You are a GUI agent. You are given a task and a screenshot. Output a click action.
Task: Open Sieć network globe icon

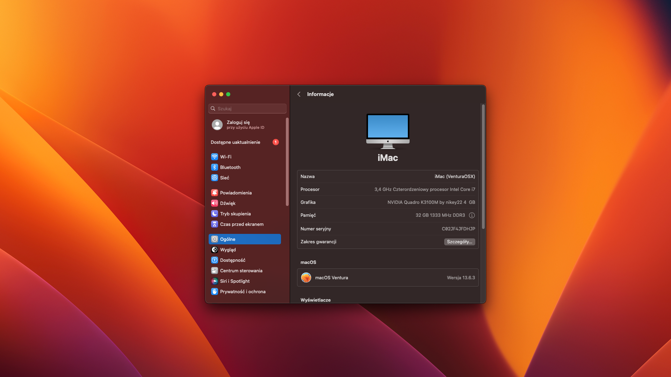tap(215, 178)
